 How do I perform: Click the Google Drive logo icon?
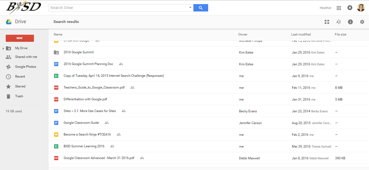point(9,22)
